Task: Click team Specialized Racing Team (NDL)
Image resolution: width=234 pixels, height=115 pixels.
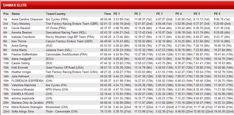Action: (x=66, y=32)
